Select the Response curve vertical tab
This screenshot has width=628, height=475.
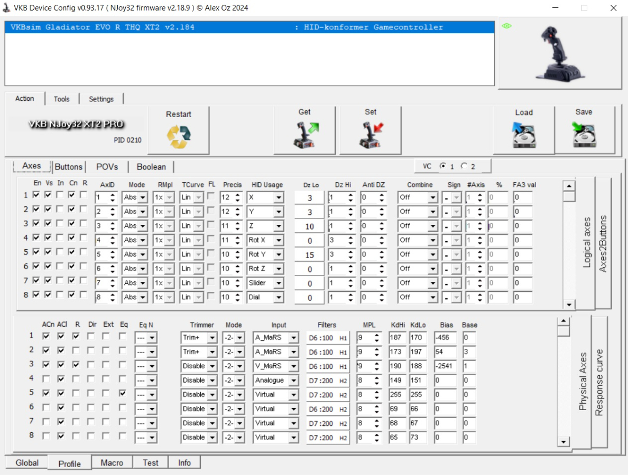pos(599,382)
